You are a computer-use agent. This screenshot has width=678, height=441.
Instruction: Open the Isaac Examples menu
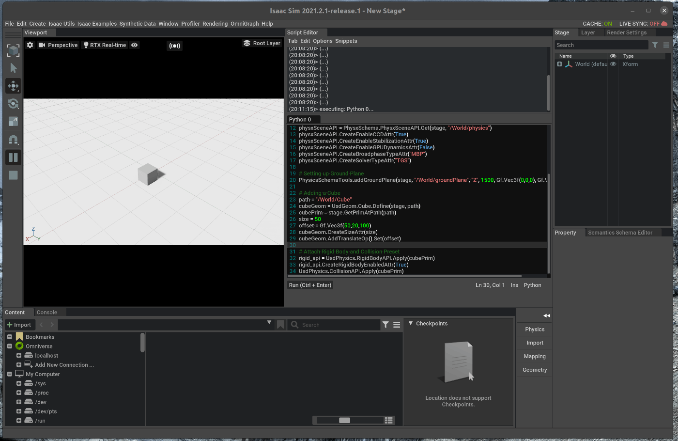click(x=97, y=24)
